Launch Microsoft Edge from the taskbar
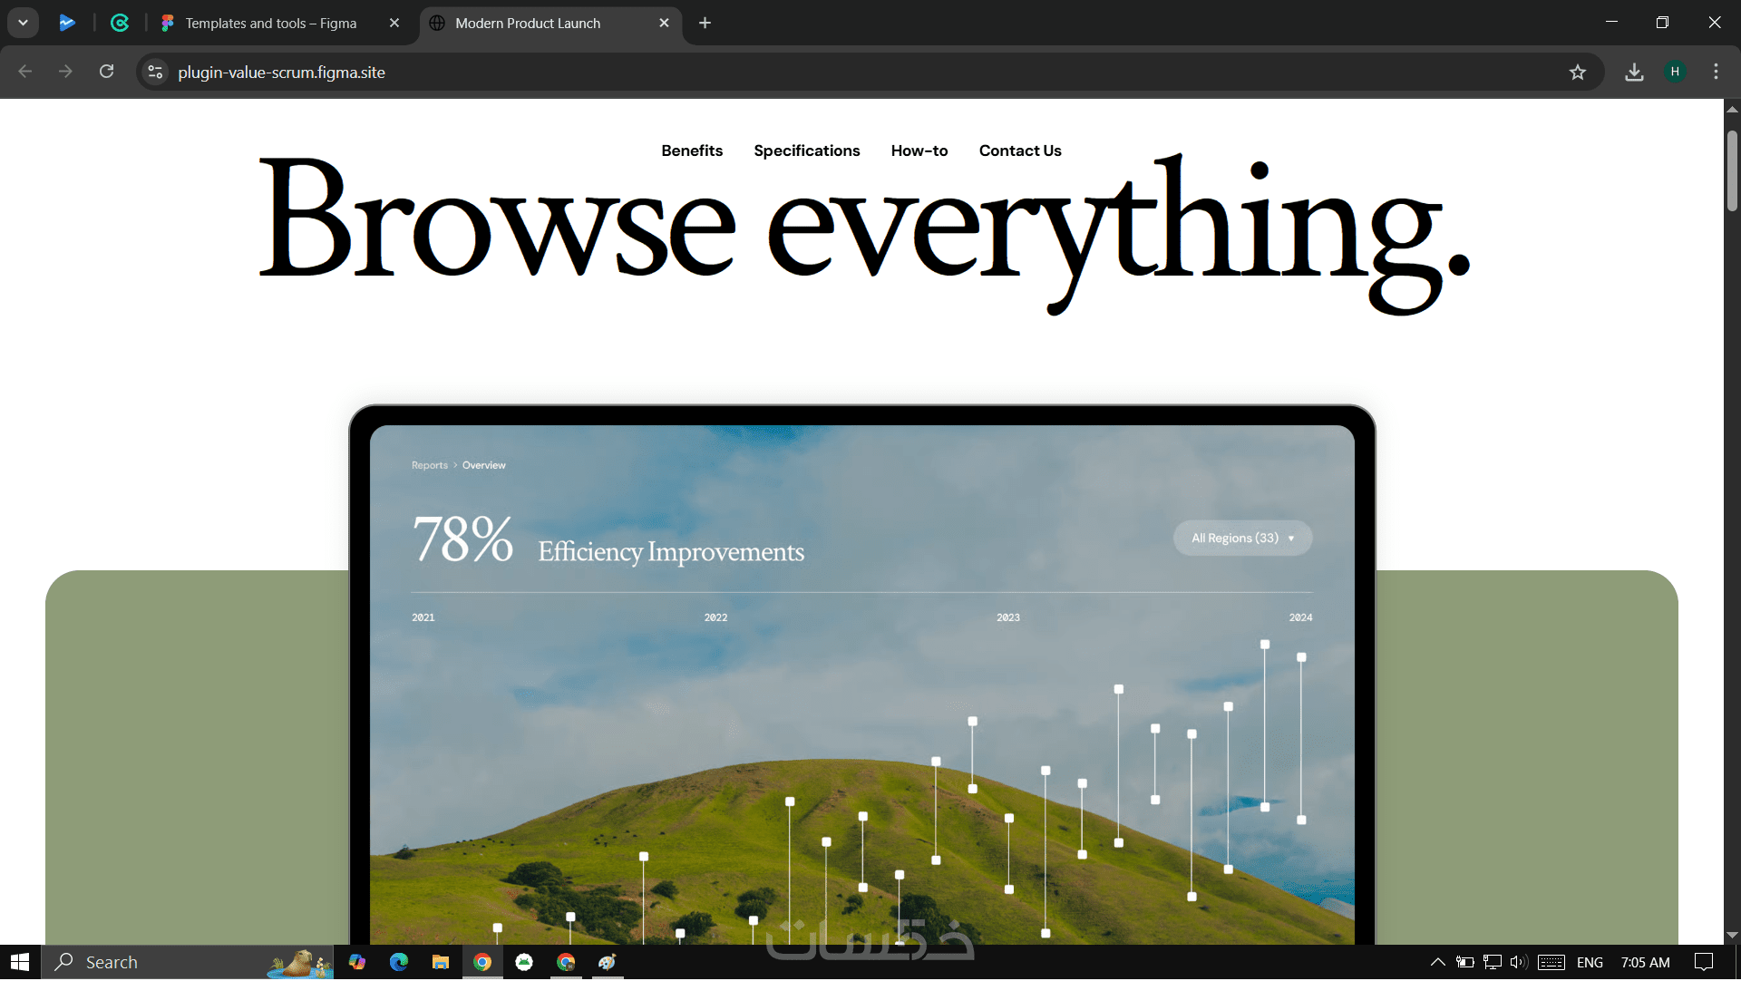Viewport: 1741px width, 981px height. [398, 962]
